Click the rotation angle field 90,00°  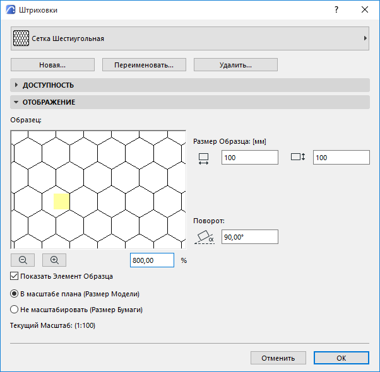click(250, 236)
